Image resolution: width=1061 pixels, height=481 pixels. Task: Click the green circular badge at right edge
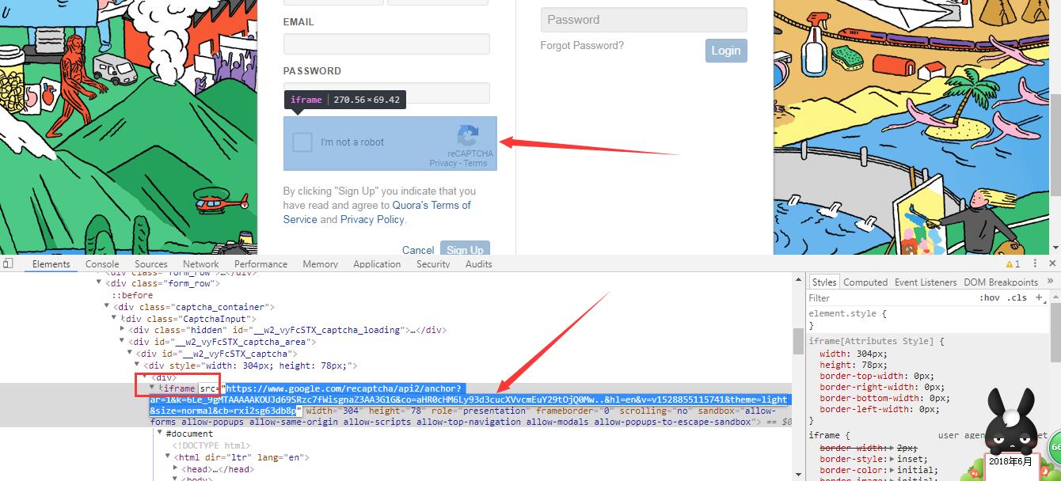1055,449
